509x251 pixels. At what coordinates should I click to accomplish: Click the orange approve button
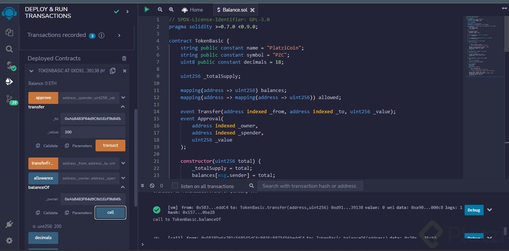[43, 98]
